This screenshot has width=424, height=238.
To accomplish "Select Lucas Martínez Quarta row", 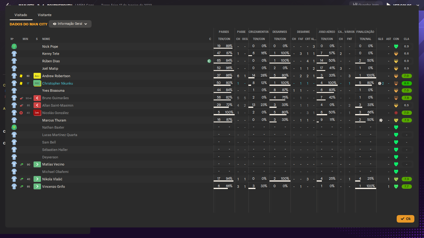I will click(x=60, y=135).
